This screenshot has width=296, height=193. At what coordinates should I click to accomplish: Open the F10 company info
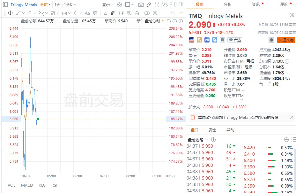pos(173,4)
